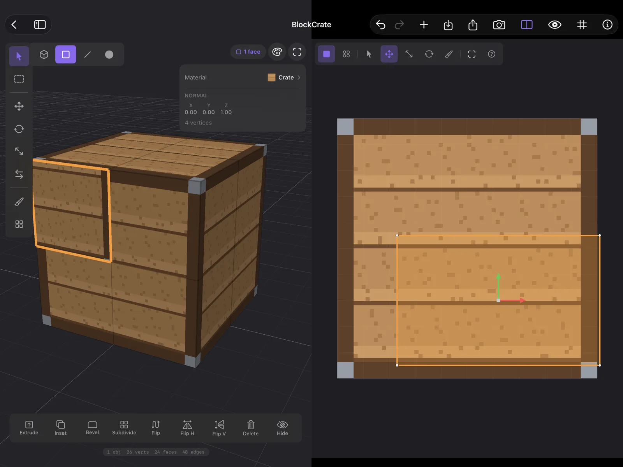Open the share/export menu
The image size is (623, 467).
(x=473, y=25)
